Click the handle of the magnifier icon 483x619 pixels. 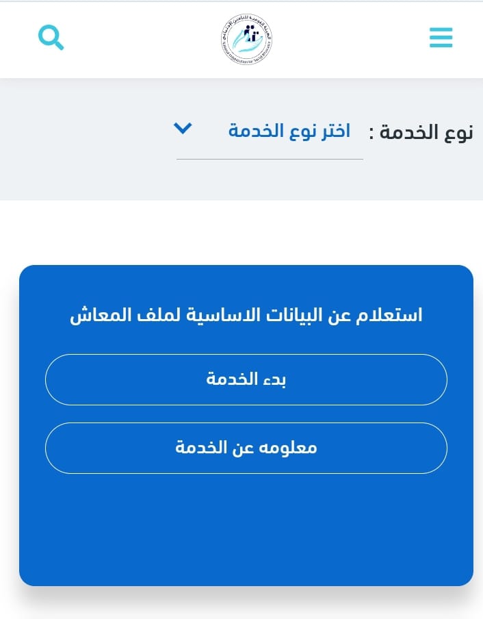(59, 45)
